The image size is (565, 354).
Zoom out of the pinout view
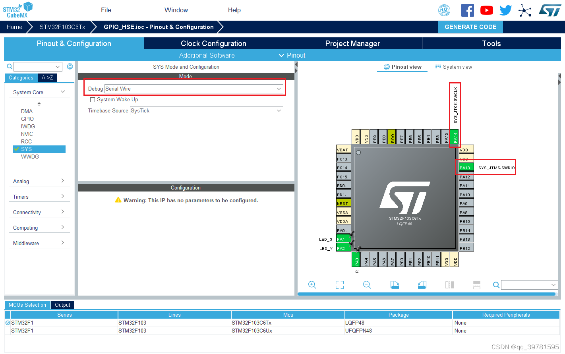tap(367, 285)
